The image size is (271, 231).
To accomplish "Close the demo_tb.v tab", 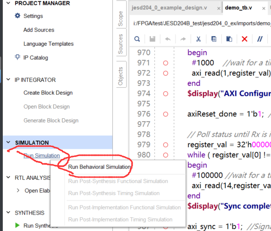I will pos(264,8).
